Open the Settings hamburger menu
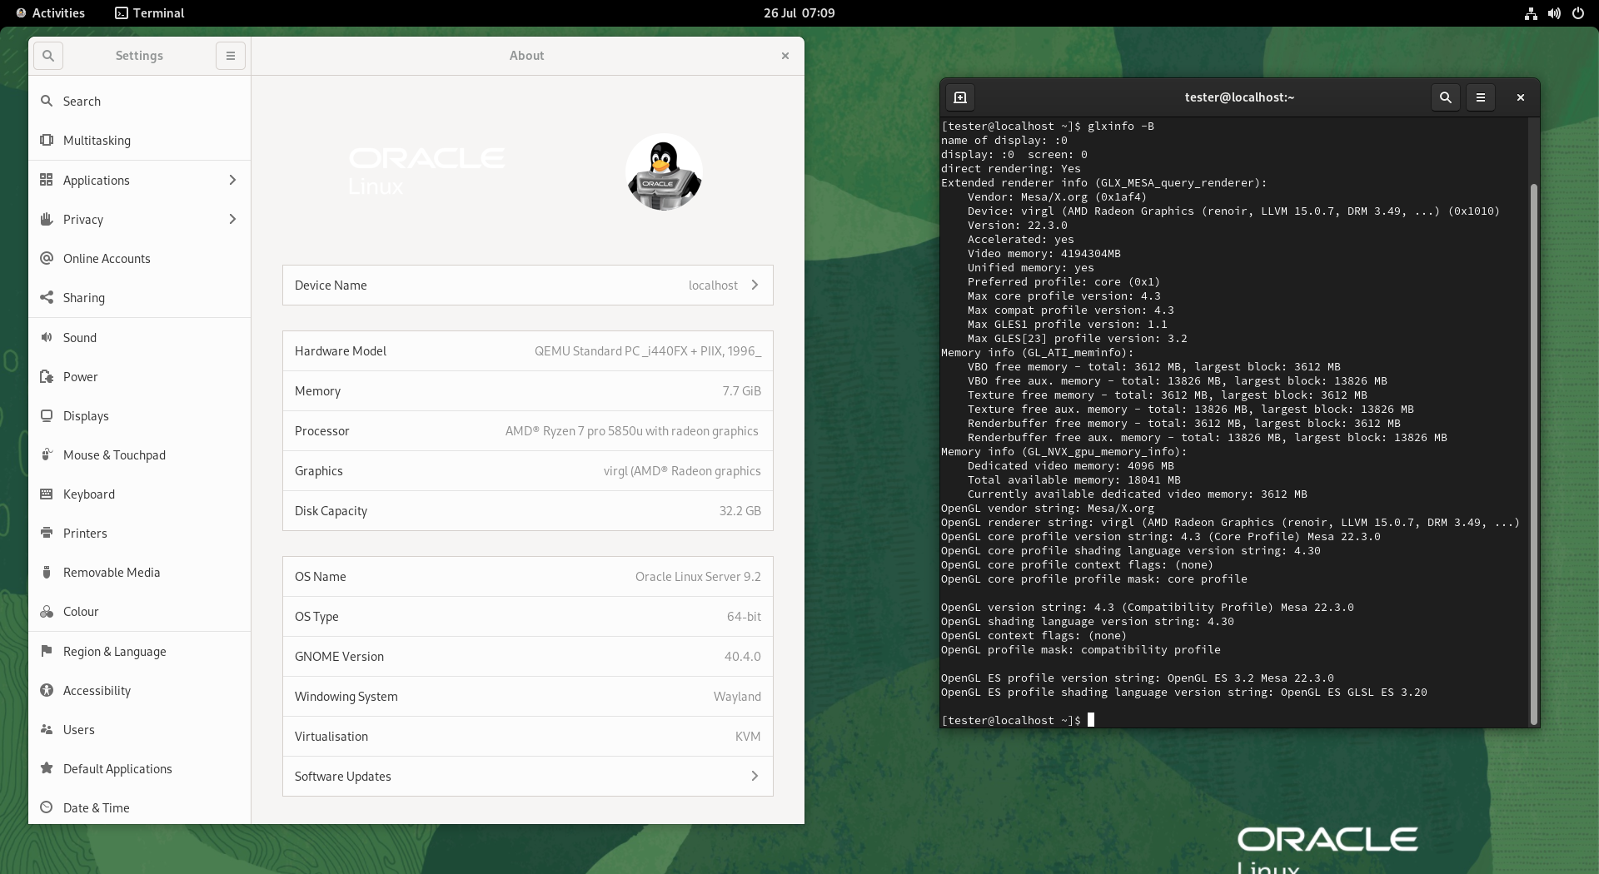 pos(231,56)
